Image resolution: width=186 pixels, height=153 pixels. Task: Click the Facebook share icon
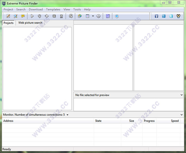click(156, 16)
